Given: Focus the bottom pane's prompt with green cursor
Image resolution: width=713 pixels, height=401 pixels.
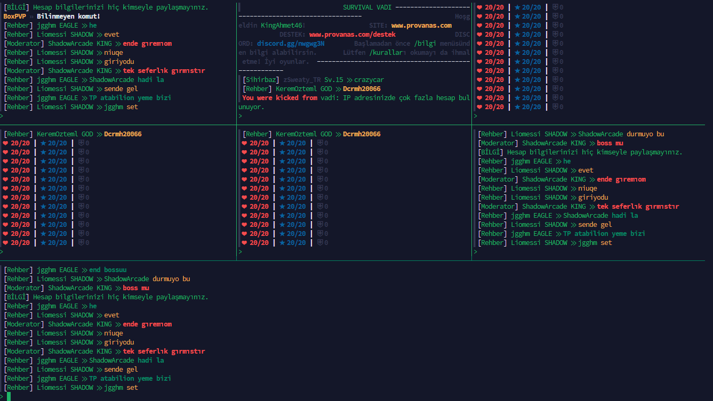Looking at the screenshot, I should tap(8, 396).
